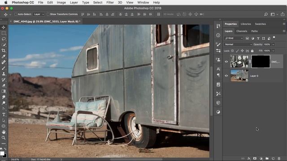The height and width of the screenshot is (161, 287).
Task: Open the Fill slider dropdown arrow
Action: [274, 51]
